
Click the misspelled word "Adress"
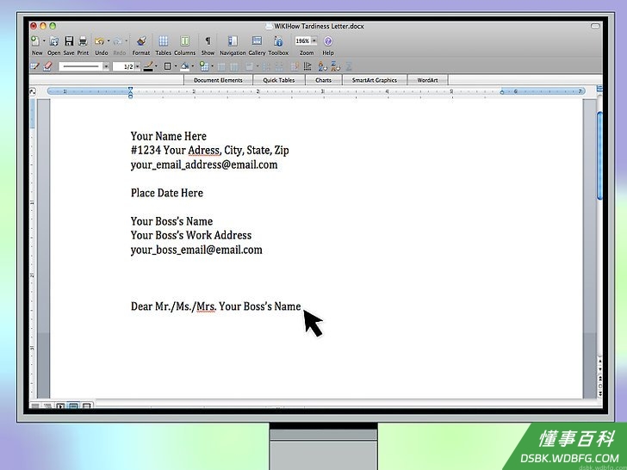204,151
